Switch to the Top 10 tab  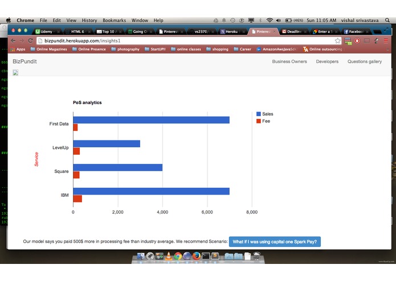coord(109,31)
